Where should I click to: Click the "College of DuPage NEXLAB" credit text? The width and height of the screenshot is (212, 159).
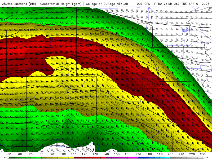pos(107,4)
